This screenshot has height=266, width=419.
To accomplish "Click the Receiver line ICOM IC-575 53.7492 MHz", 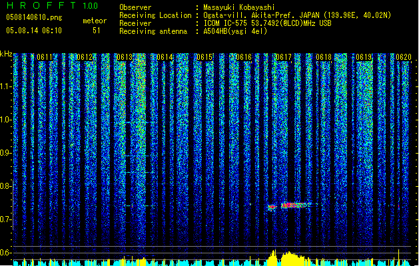I will tap(267, 23).
